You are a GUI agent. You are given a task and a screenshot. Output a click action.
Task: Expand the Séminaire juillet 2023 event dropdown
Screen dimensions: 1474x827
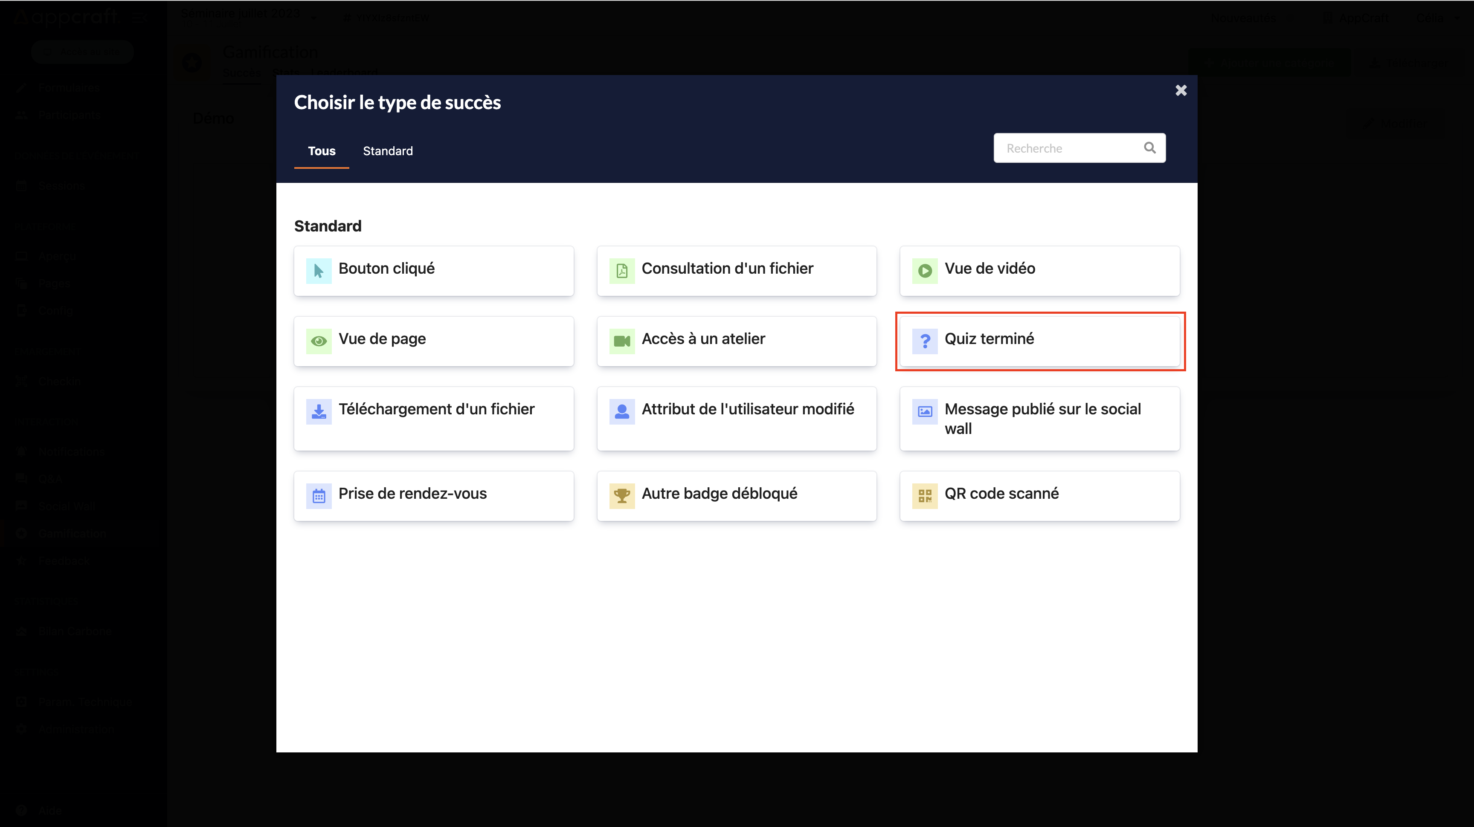(249, 16)
